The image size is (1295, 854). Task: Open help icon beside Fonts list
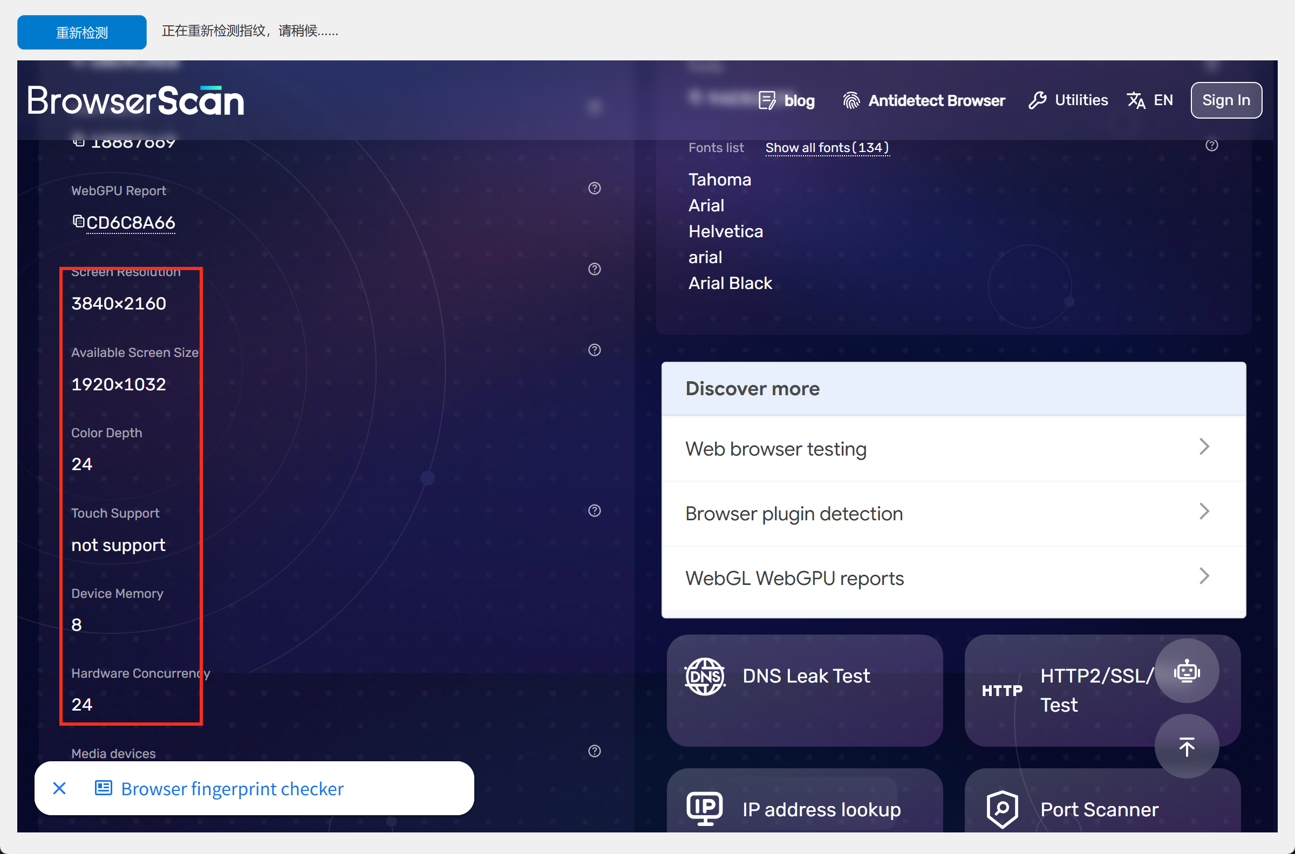(x=1211, y=146)
